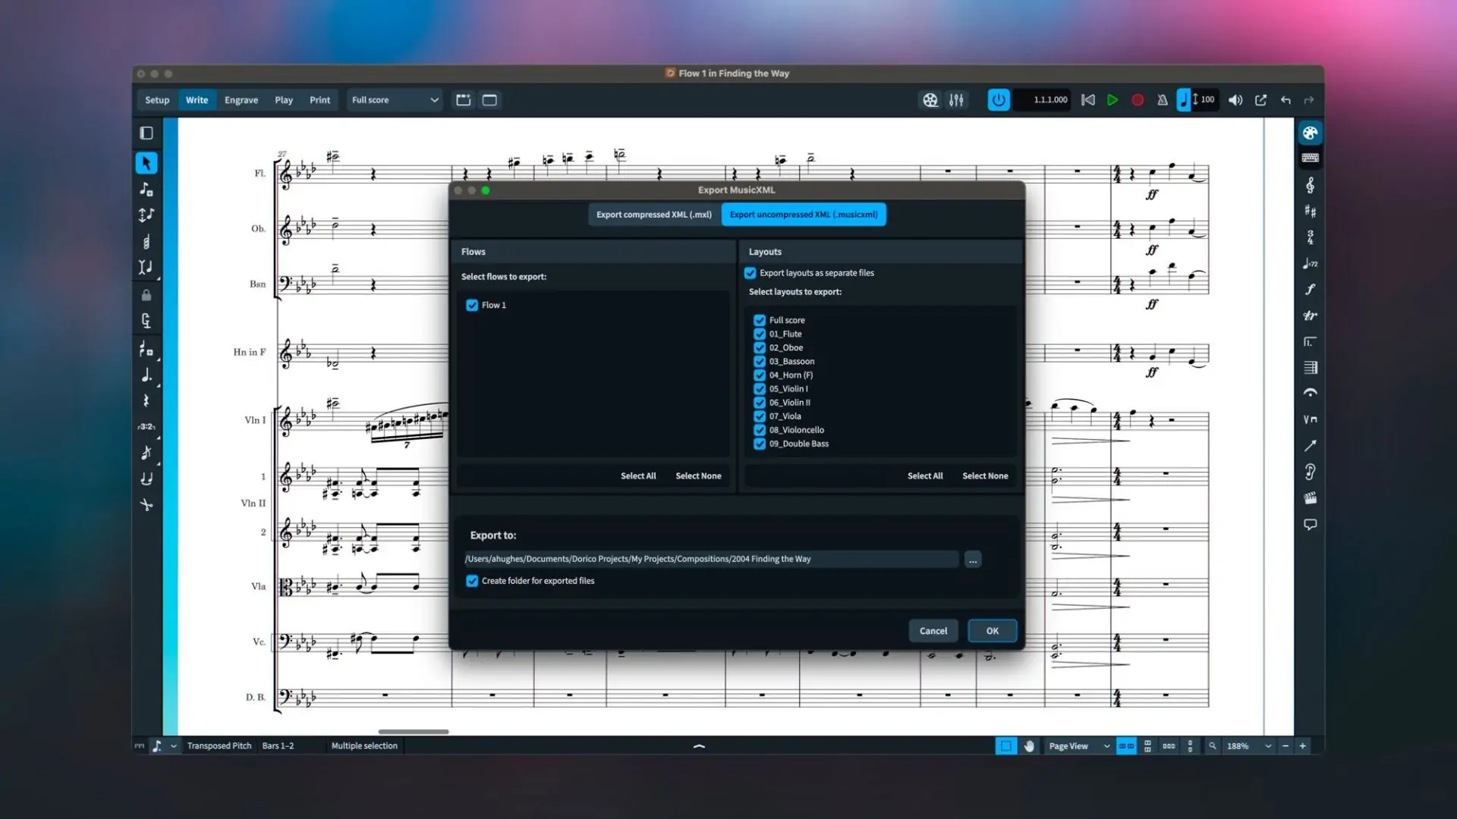Select the Export compressed XML (.mxl) tab
The width and height of the screenshot is (1457, 819).
[653, 214]
